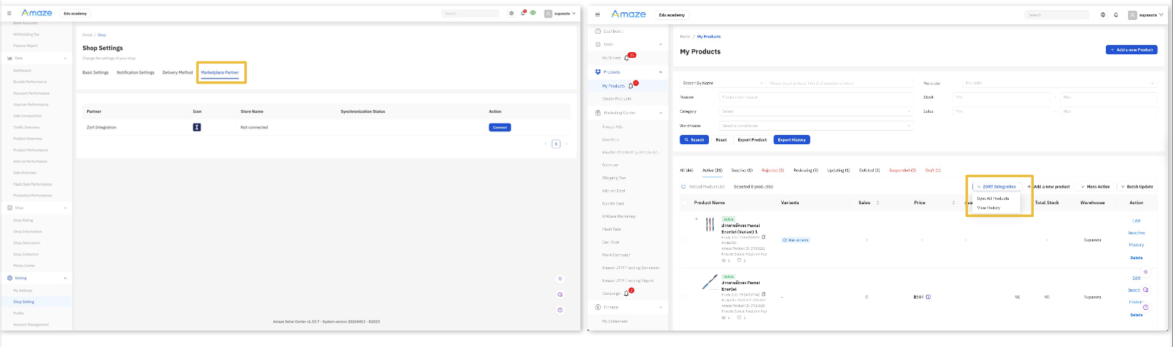The height and width of the screenshot is (347, 1173).
Task: Click the bell badge beside Campaign sidebar item
Action: tap(628, 293)
